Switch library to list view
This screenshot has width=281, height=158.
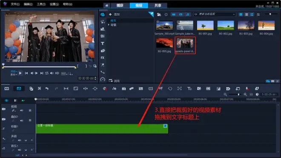[x=247, y=14]
